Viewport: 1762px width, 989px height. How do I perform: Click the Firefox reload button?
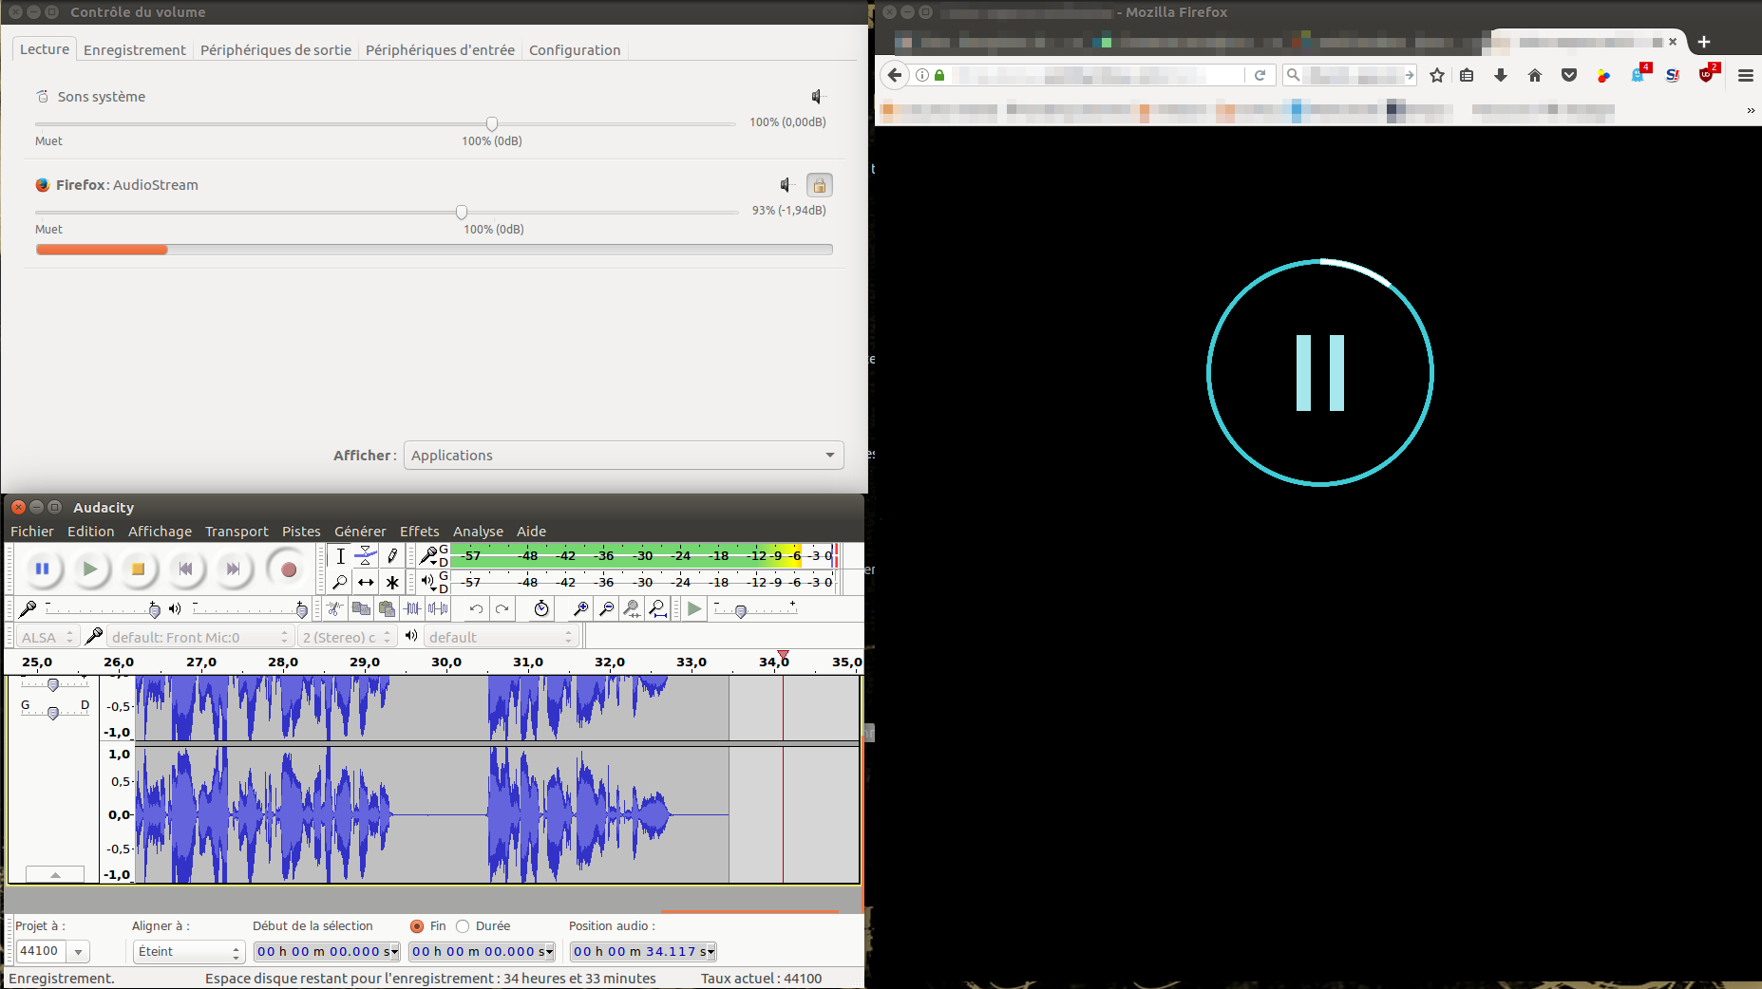pos(1260,75)
